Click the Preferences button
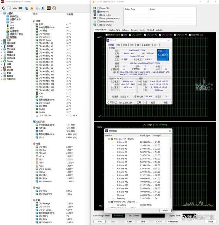 click(x=172, y=221)
